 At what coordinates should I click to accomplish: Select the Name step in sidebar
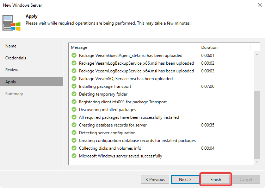pyautogui.click(x=11, y=46)
